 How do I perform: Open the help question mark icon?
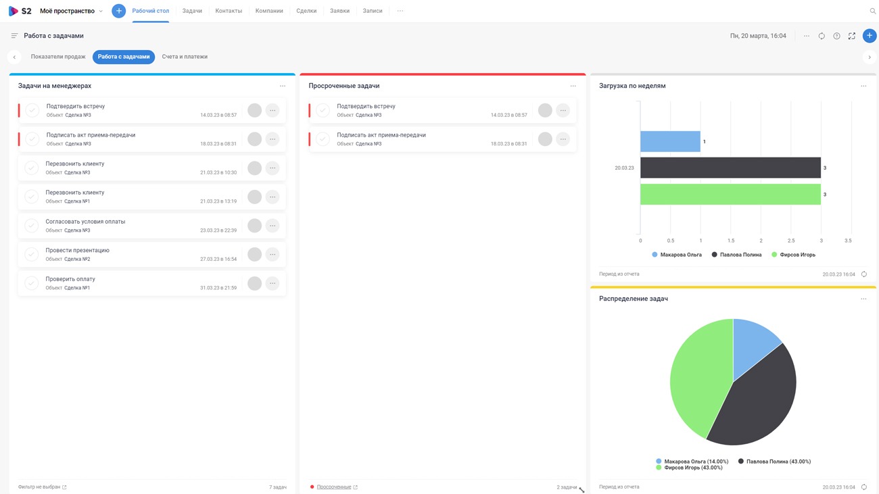click(x=836, y=36)
